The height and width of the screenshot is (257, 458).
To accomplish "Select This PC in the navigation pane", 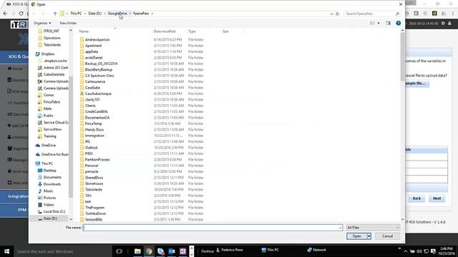I will point(47,163).
